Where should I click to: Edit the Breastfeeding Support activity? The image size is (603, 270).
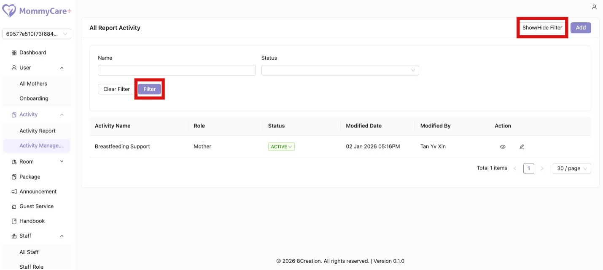(522, 147)
